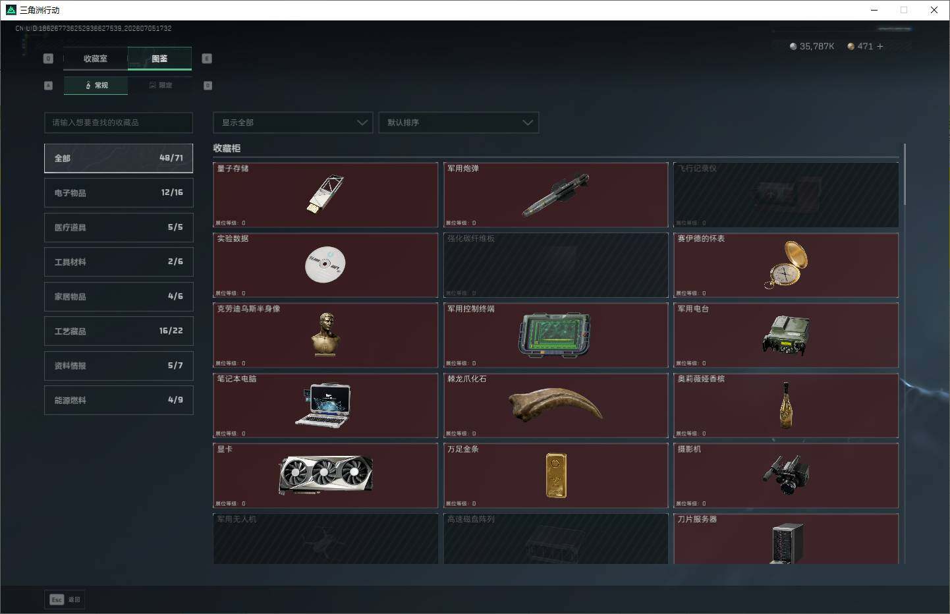This screenshot has height=614, width=950.
Task: Select the 电子物品 12/16 category
Action: (119, 192)
